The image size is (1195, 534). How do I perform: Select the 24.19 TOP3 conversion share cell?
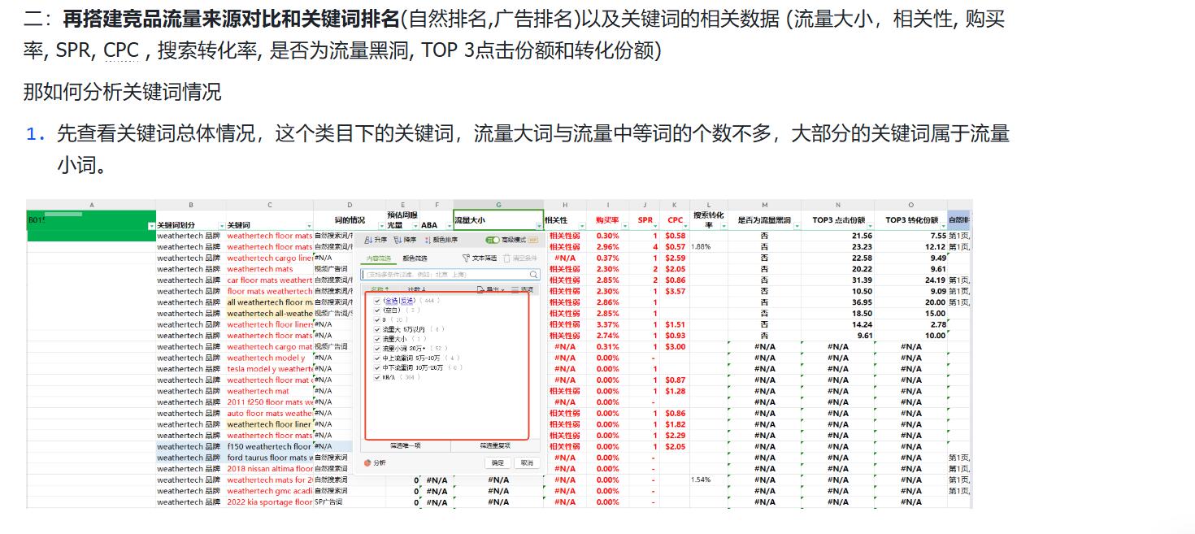[910, 280]
